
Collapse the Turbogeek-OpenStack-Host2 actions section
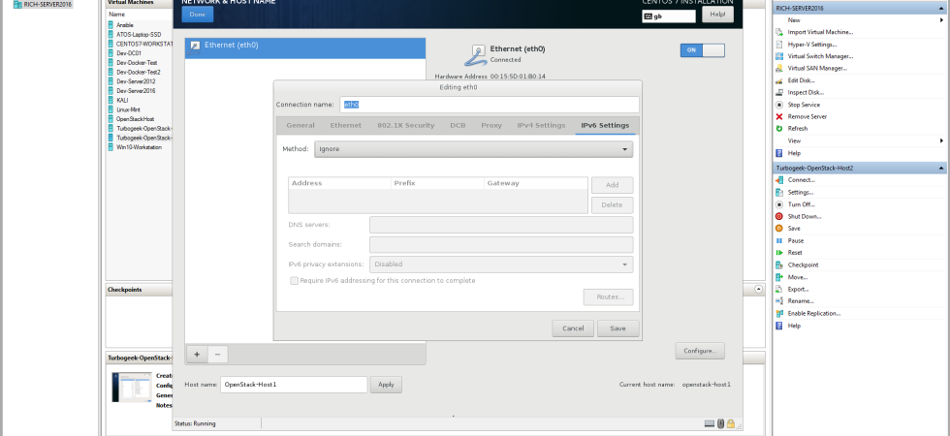941,168
